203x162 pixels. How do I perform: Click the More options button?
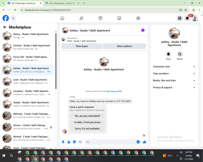pos(124,46)
